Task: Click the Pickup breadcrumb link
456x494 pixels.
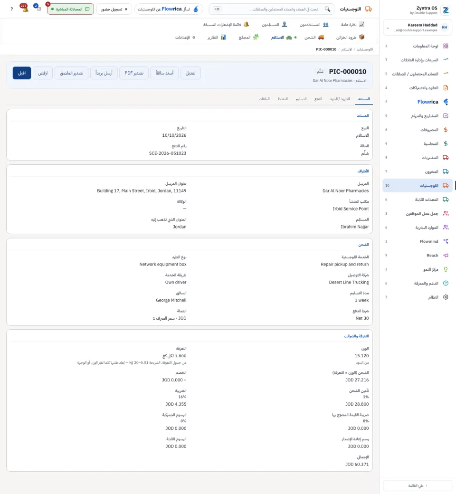Action: pos(347,49)
